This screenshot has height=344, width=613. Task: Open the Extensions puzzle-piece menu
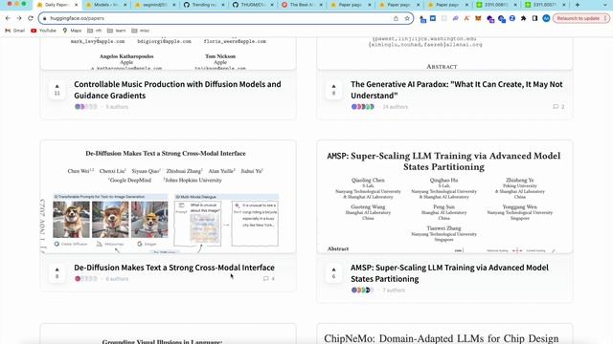(524, 18)
